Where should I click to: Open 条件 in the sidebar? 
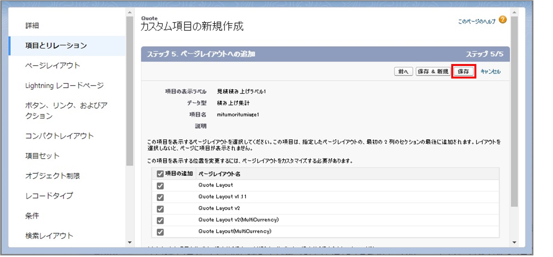click(32, 216)
